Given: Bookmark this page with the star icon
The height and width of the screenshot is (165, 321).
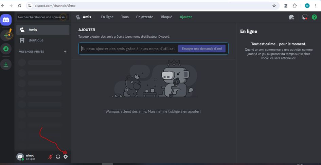Looking at the screenshot, I should [x=274, y=6].
